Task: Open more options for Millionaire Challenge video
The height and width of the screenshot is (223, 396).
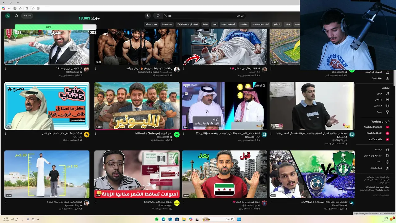Action: point(95,134)
